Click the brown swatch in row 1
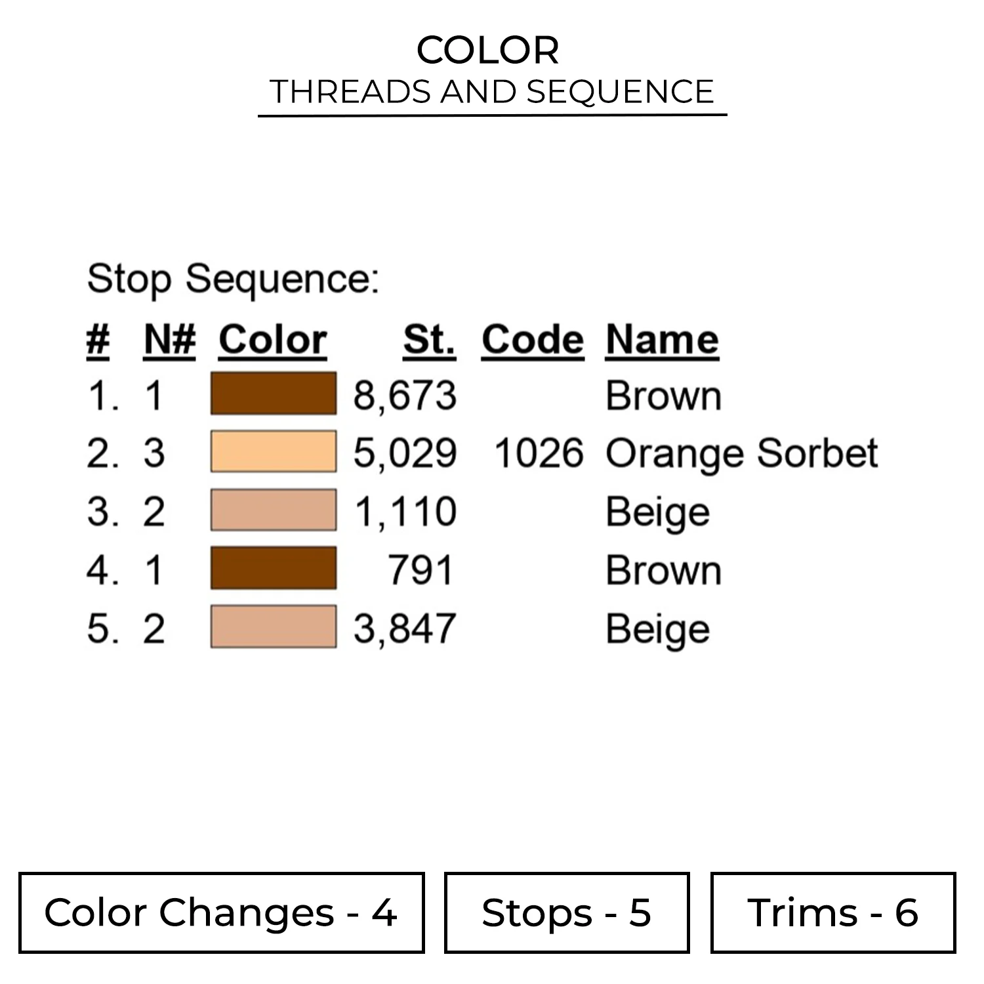 274,394
